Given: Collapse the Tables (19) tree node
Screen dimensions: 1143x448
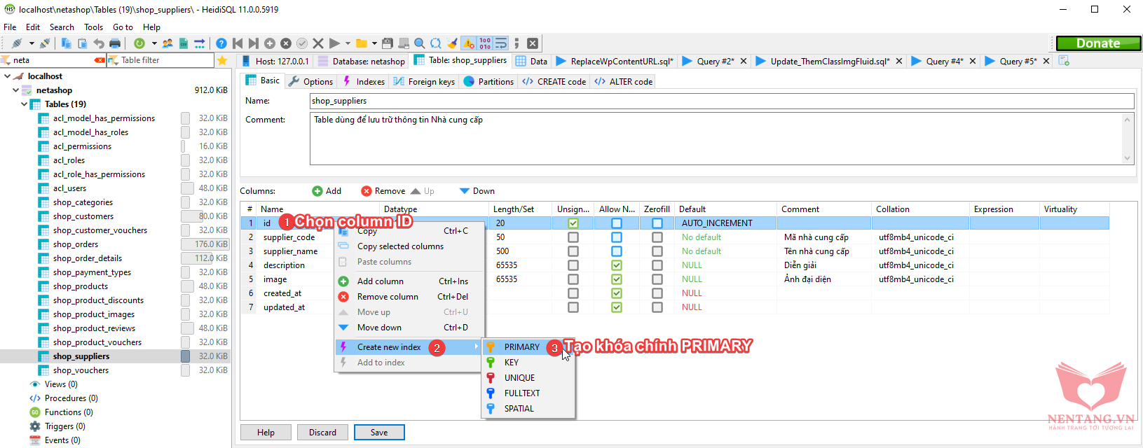Looking at the screenshot, I should tap(25, 104).
